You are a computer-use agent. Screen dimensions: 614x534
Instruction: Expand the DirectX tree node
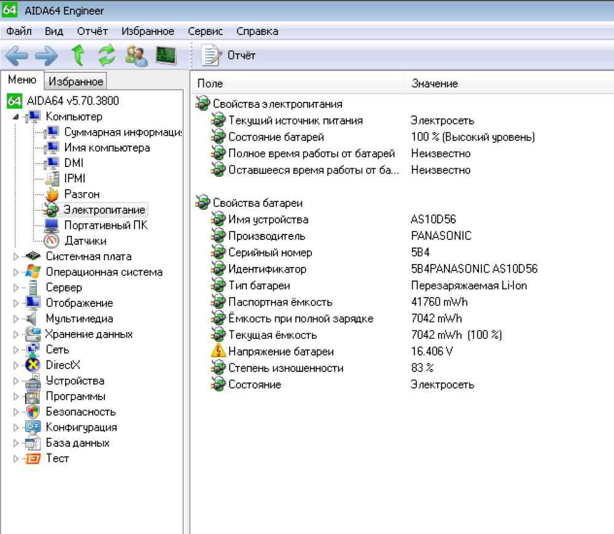pyautogui.click(x=16, y=365)
